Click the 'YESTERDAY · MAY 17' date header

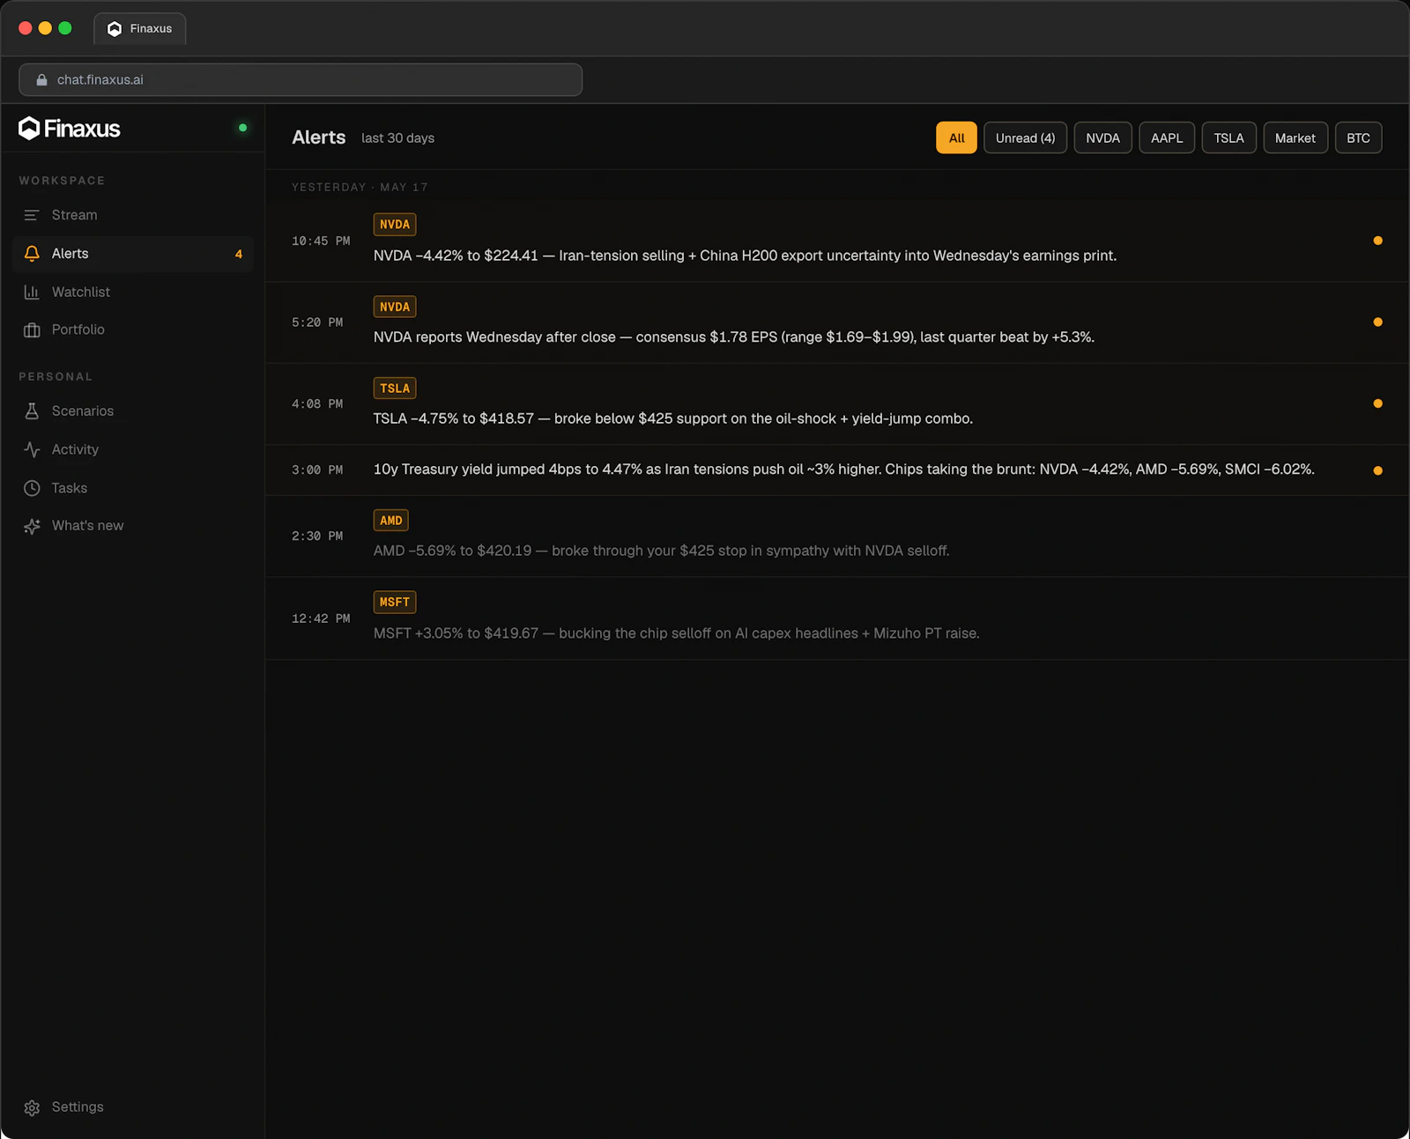tap(360, 188)
